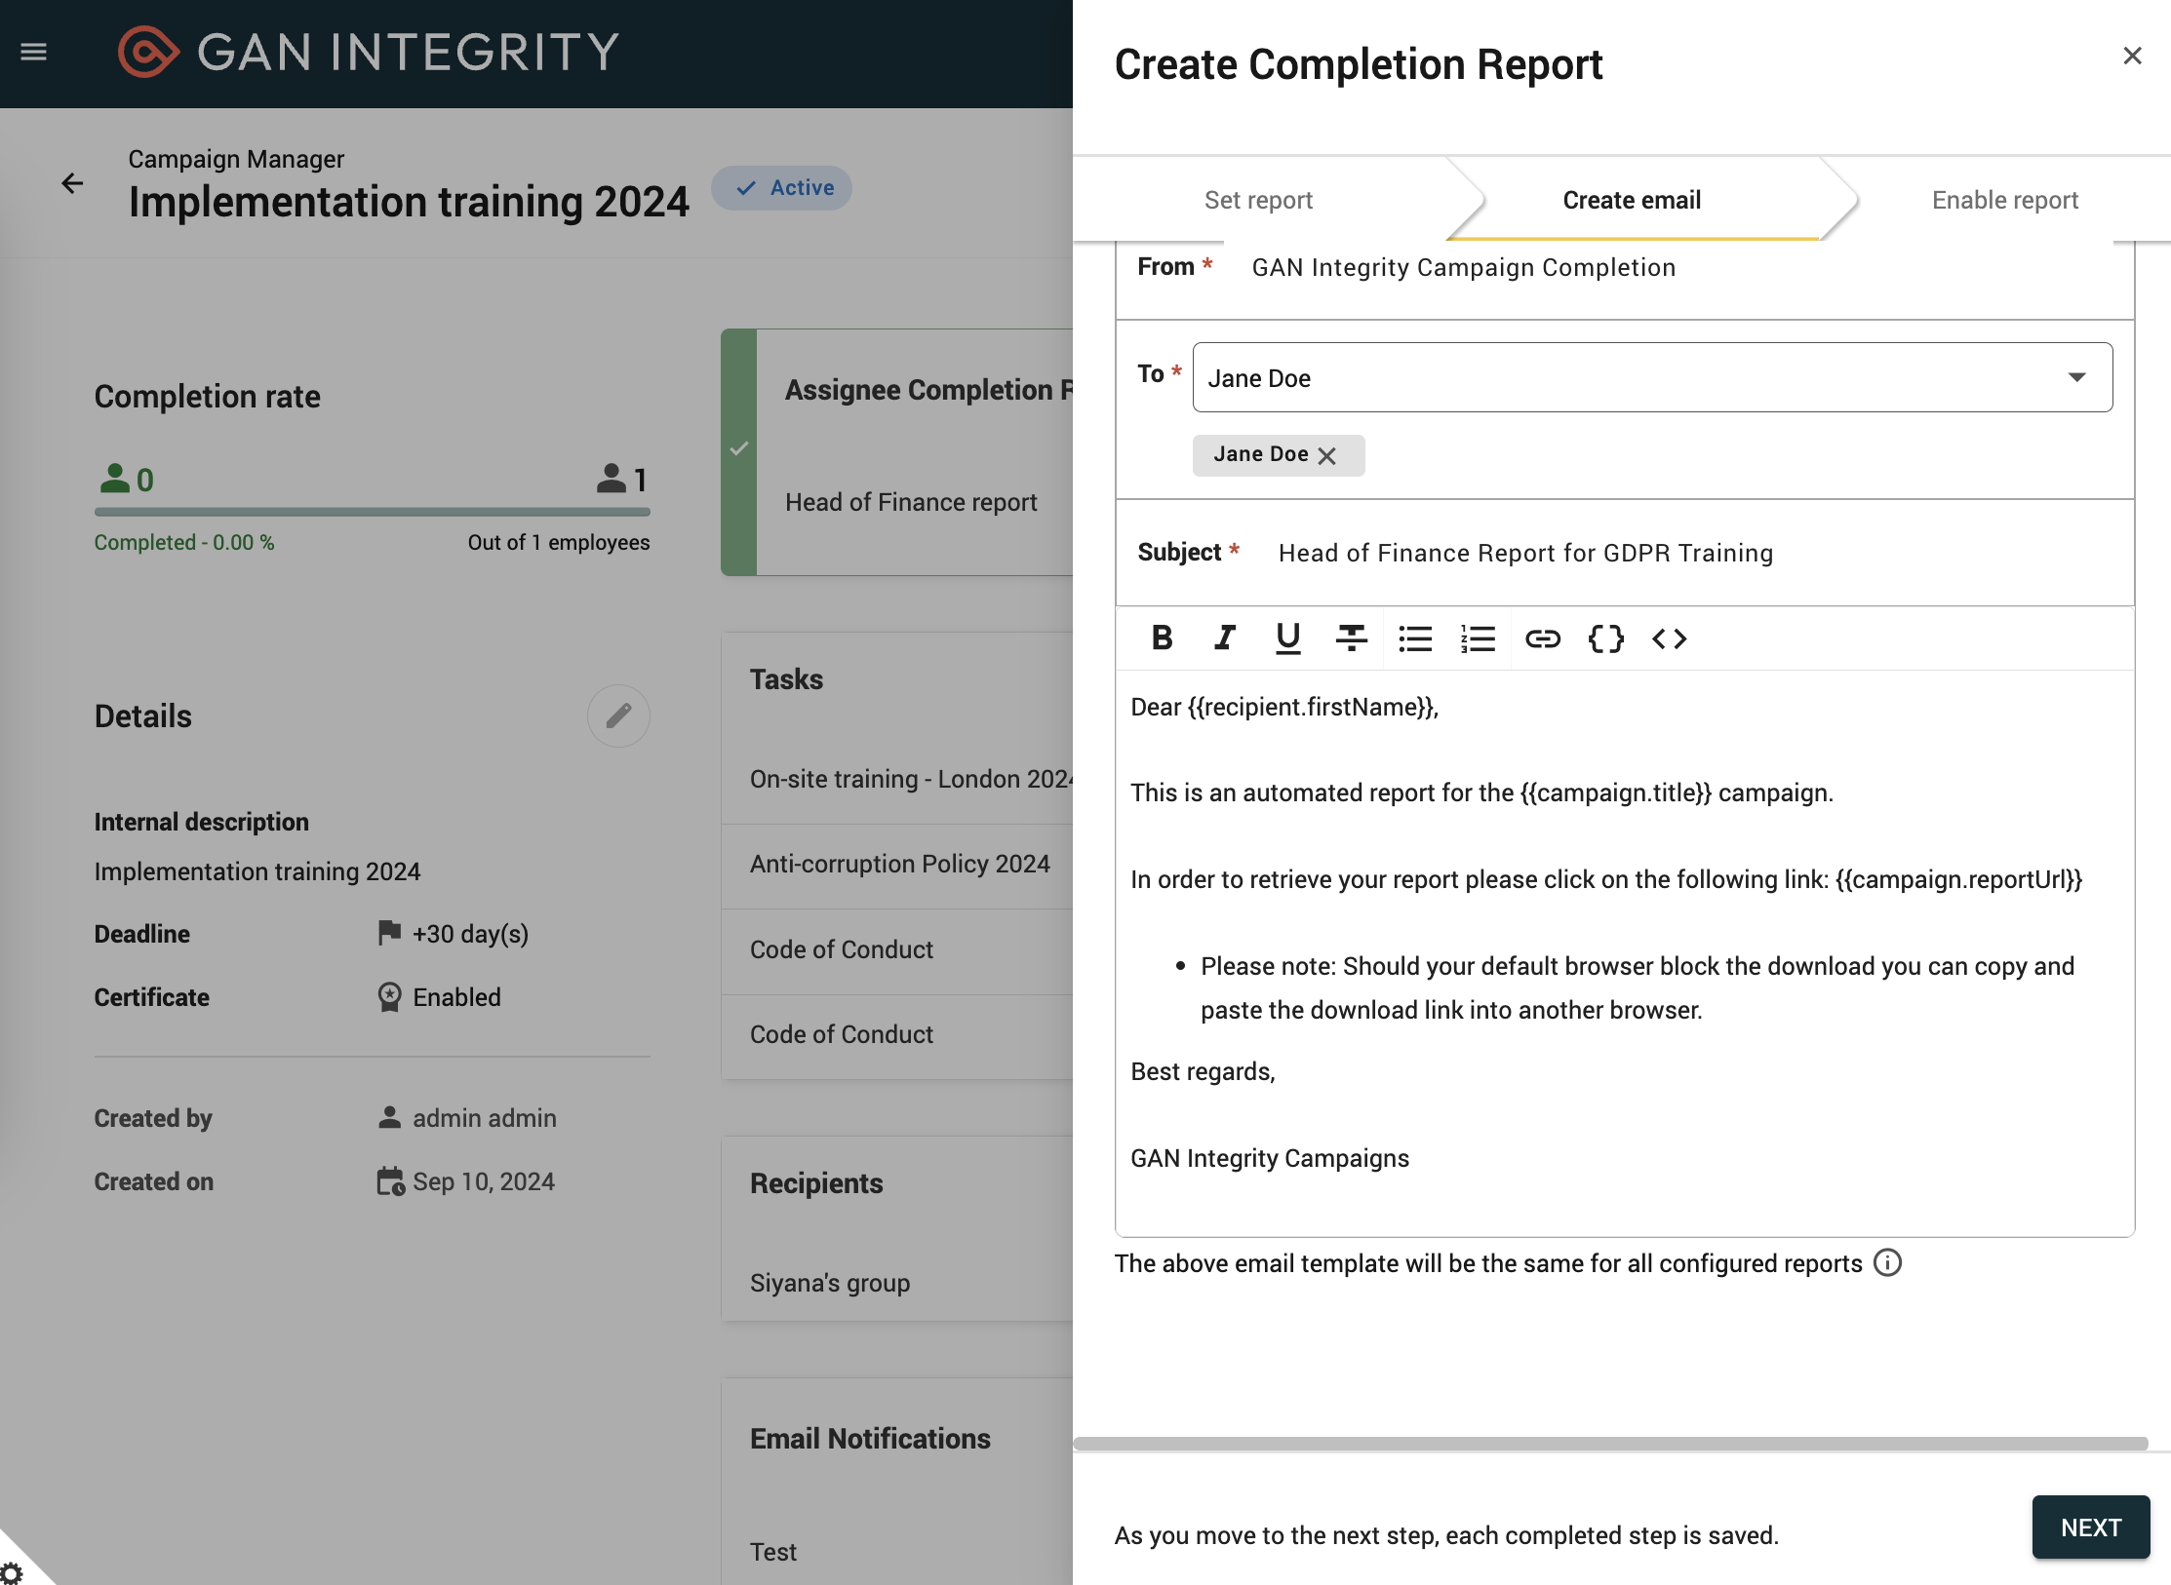
Task: Select the Create email step
Action: point(1632,200)
